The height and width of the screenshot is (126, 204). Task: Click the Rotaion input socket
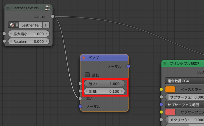pyautogui.click(x=4, y=41)
